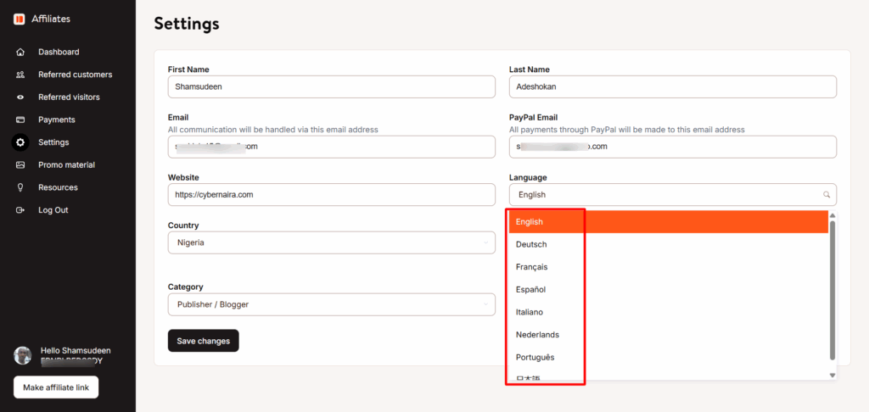Click the Country dropdown chevron
The image size is (869, 412).
486,242
